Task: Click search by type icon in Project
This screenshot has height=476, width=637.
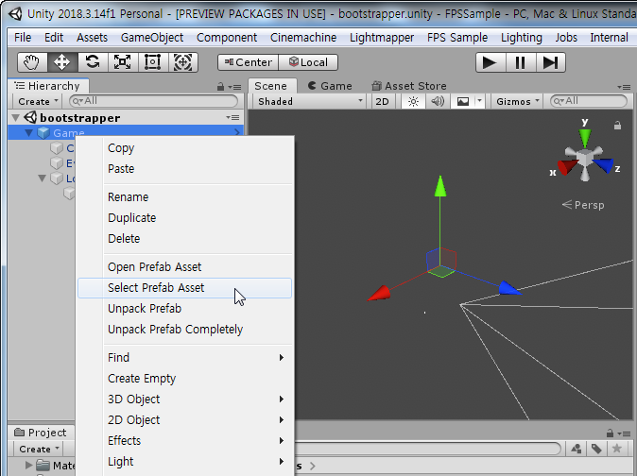Action: (x=577, y=449)
